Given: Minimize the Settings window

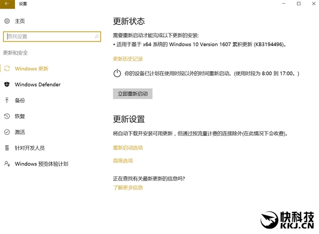Looking at the screenshot, I should coord(283,4).
